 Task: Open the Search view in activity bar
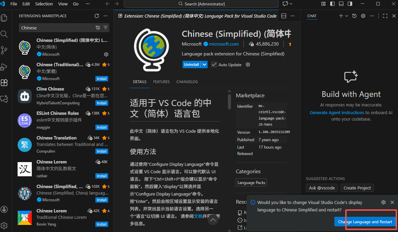click(4, 34)
